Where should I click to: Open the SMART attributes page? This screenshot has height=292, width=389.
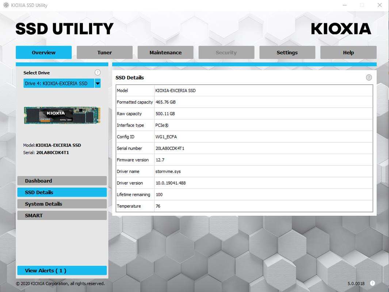[x=62, y=215]
